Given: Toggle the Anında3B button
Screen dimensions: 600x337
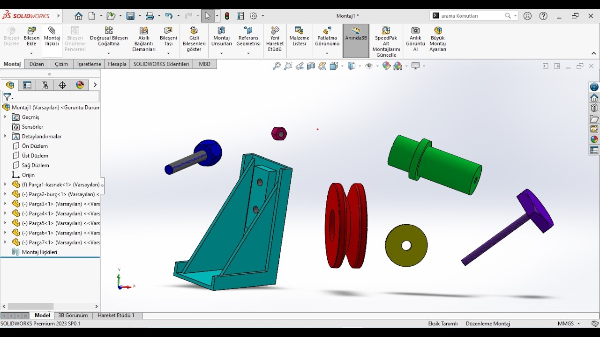Looking at the screenshot, I should 356,41.
